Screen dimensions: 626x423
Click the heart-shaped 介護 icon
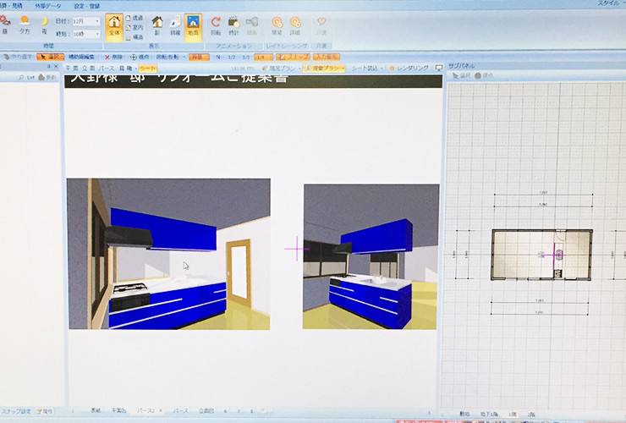(x=321, y=25)
